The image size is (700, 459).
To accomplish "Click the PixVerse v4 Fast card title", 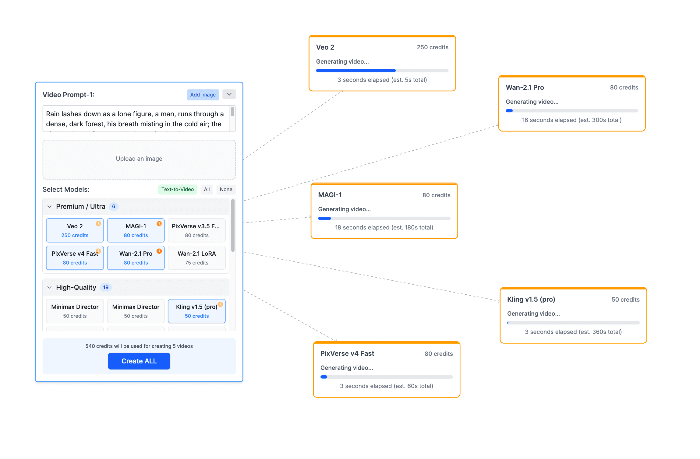I will (347, 353).
